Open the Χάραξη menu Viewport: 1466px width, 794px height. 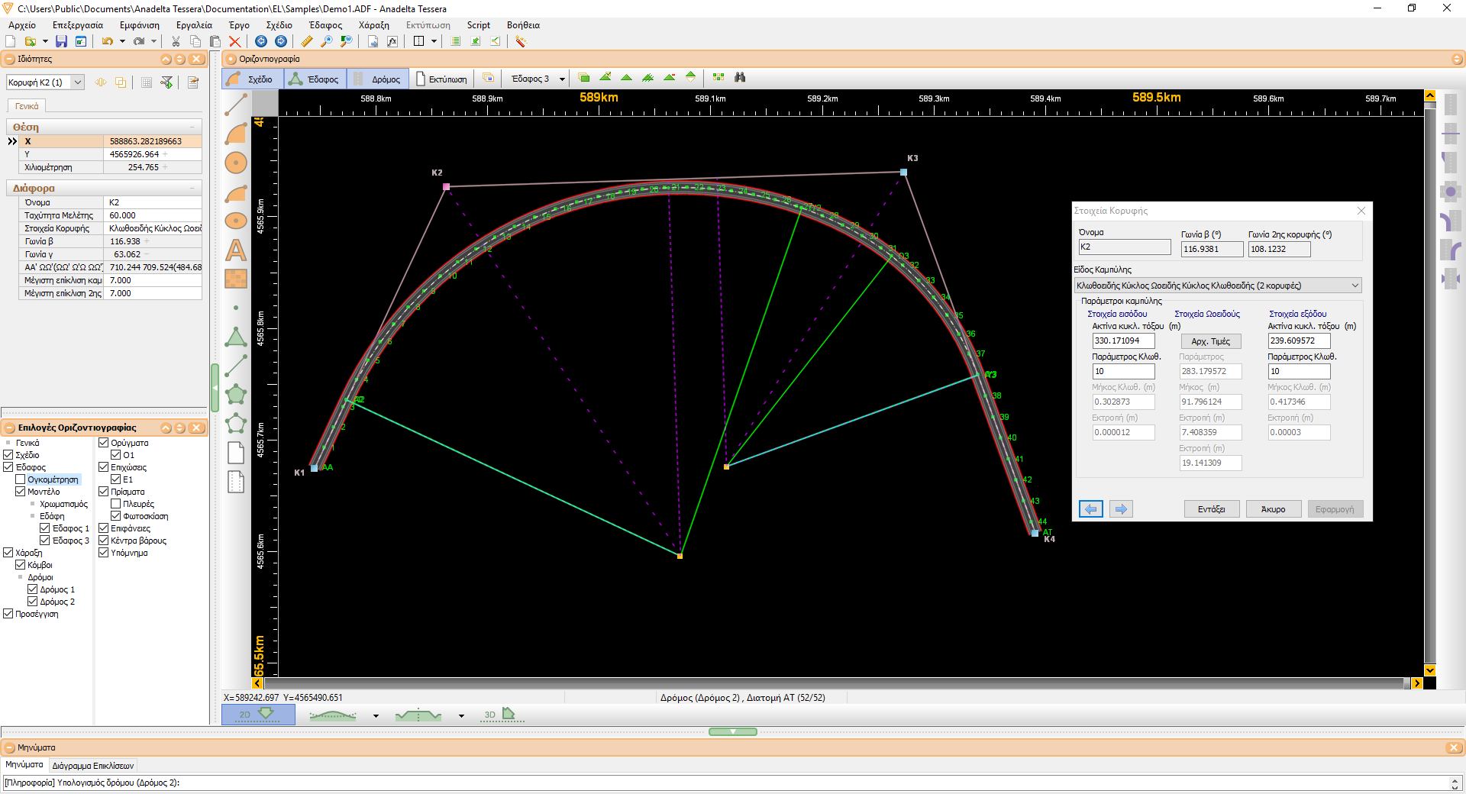373,25
